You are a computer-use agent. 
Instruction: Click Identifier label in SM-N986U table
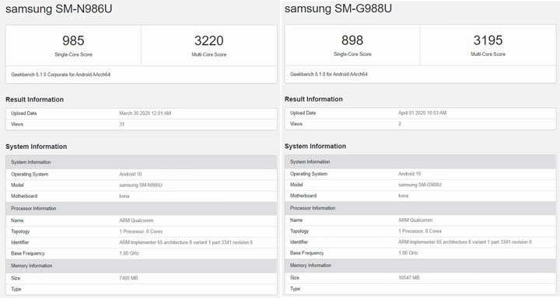click(x=20, y=243)
